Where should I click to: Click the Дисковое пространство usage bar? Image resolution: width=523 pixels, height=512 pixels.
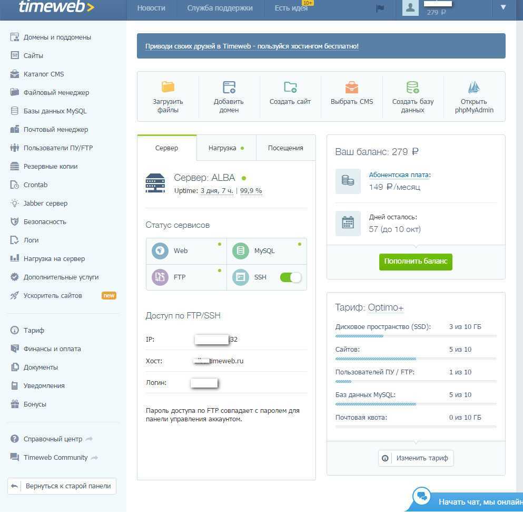[x=416, y=336]
